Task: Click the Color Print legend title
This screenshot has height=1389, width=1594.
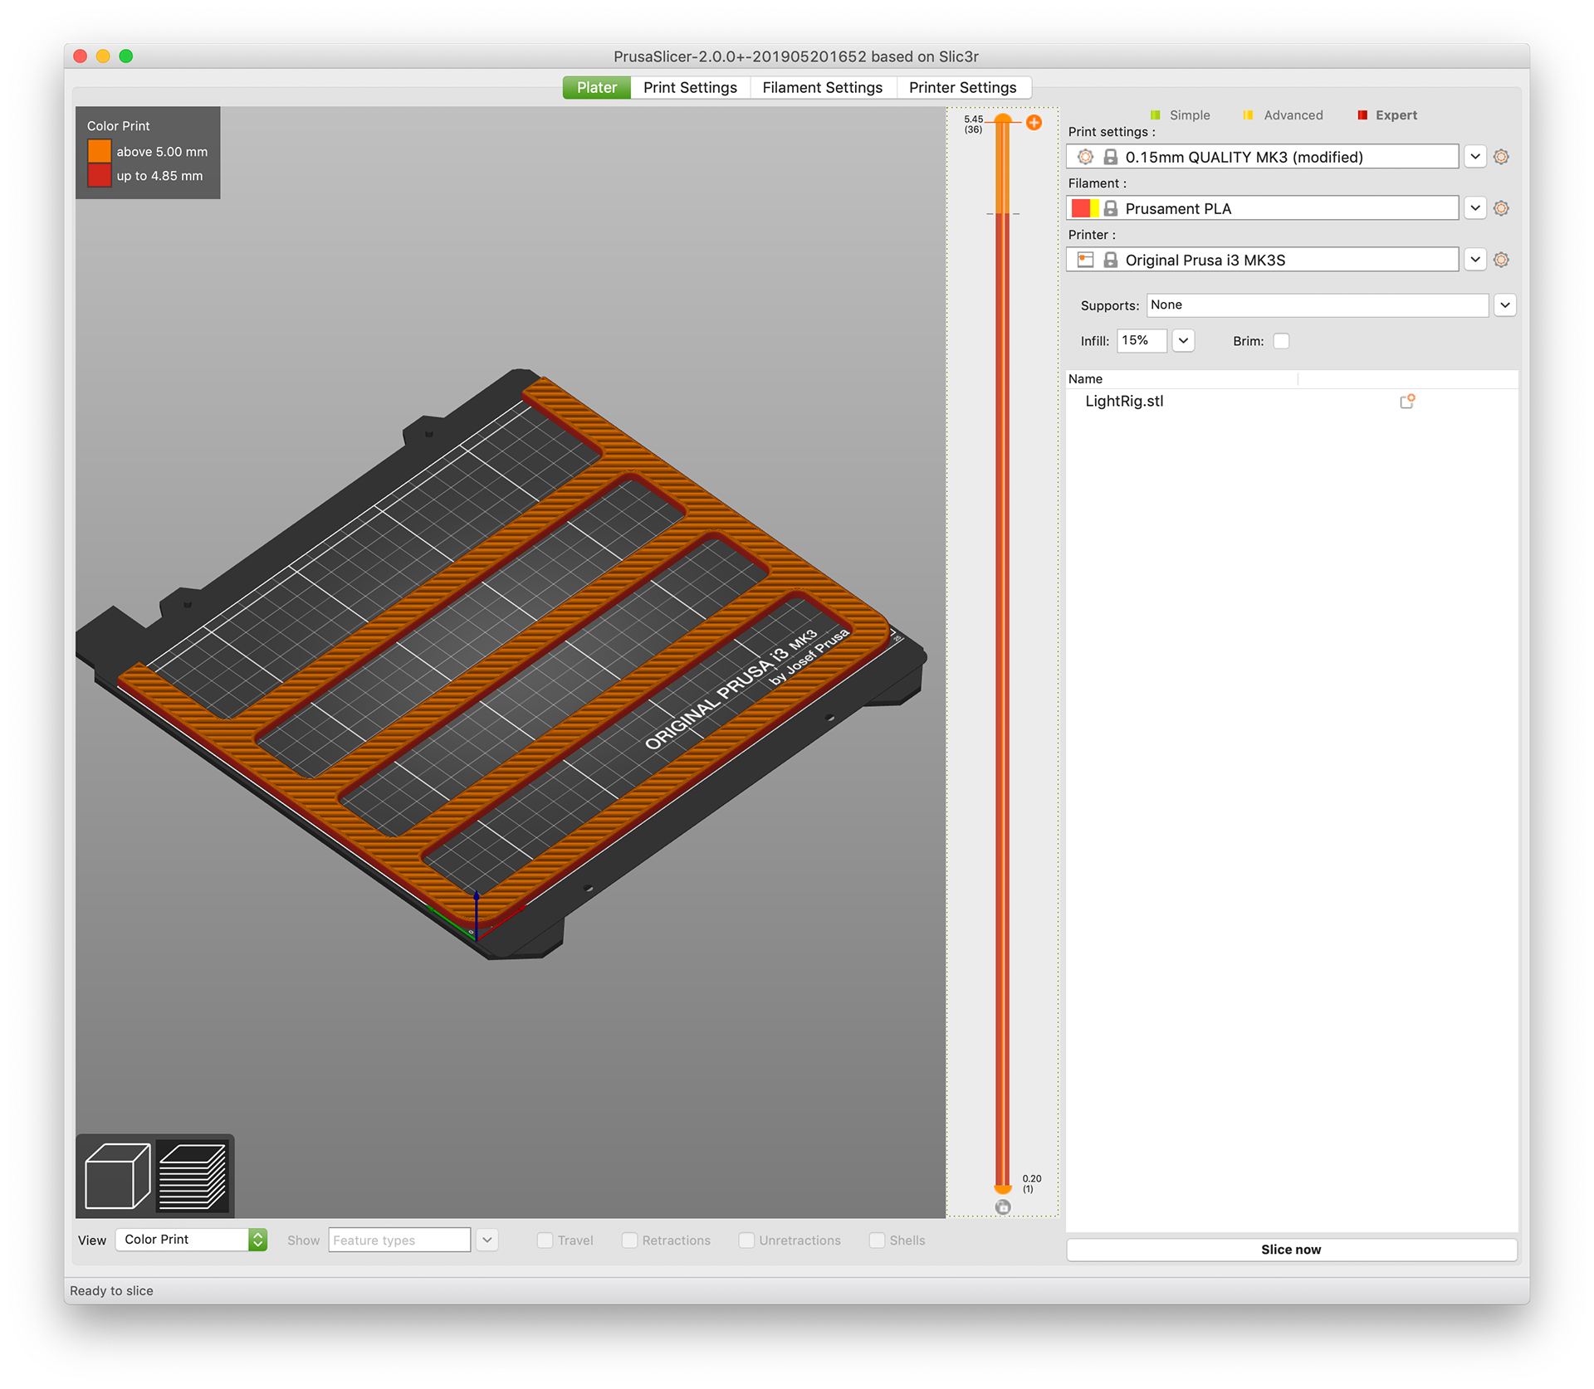Action: point(118,126)
